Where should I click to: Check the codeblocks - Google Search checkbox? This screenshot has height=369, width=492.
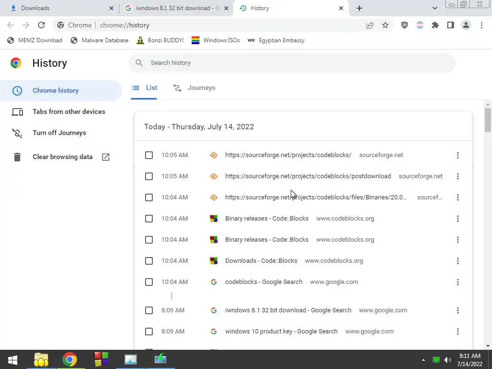(149, 282)
